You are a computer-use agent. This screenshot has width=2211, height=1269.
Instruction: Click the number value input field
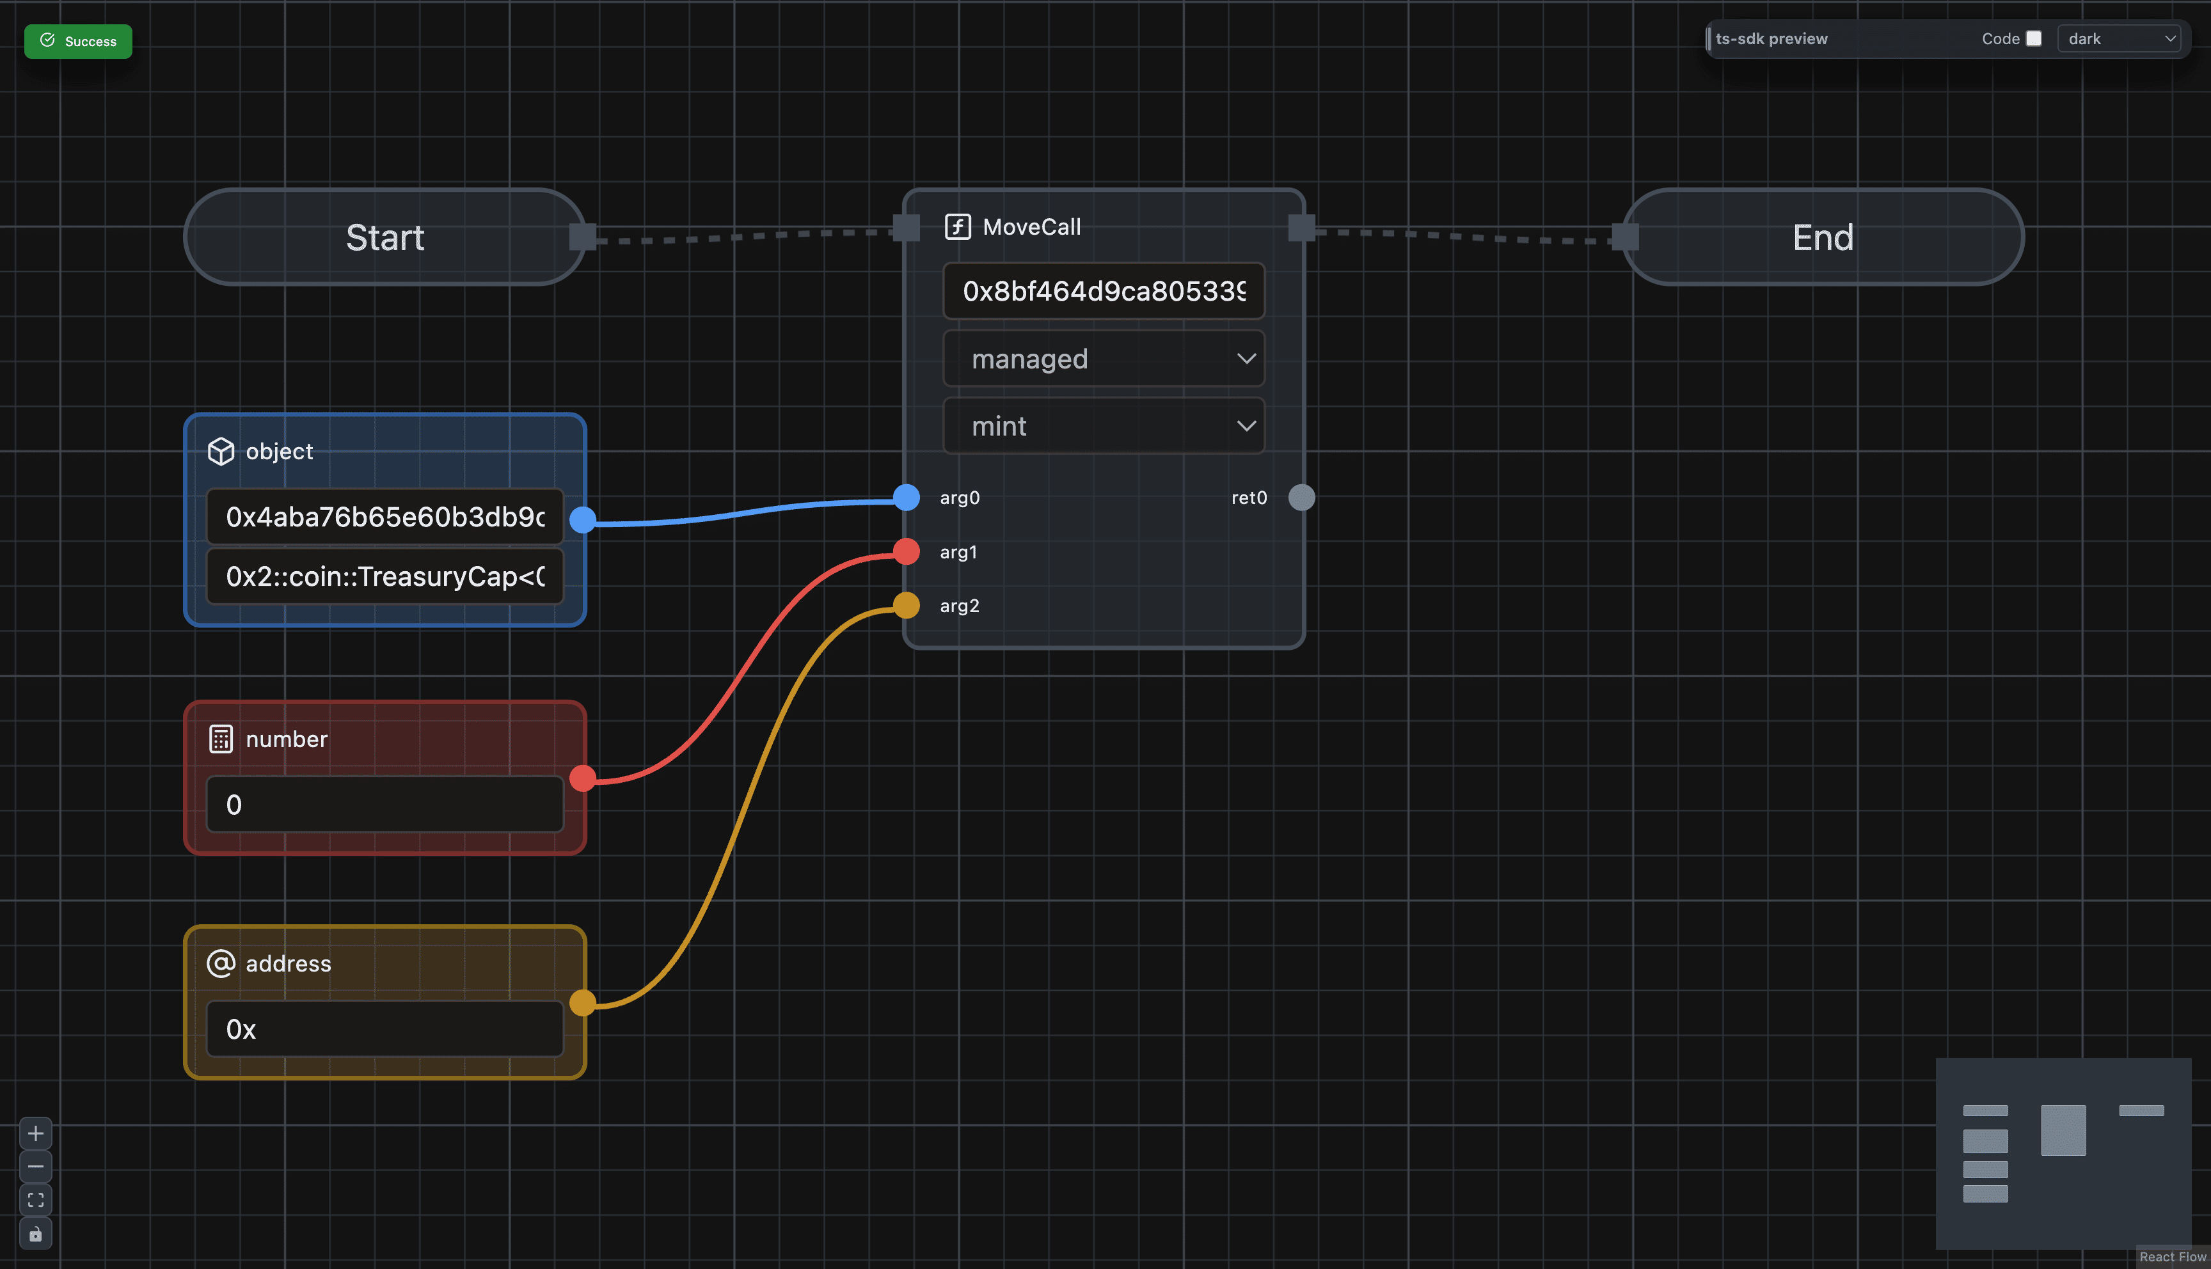pyautogui.click(x=384, y=805)
